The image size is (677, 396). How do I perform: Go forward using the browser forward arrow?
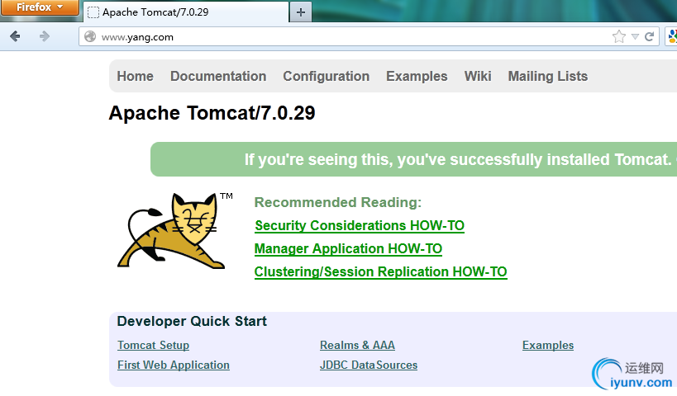[44, 36]
